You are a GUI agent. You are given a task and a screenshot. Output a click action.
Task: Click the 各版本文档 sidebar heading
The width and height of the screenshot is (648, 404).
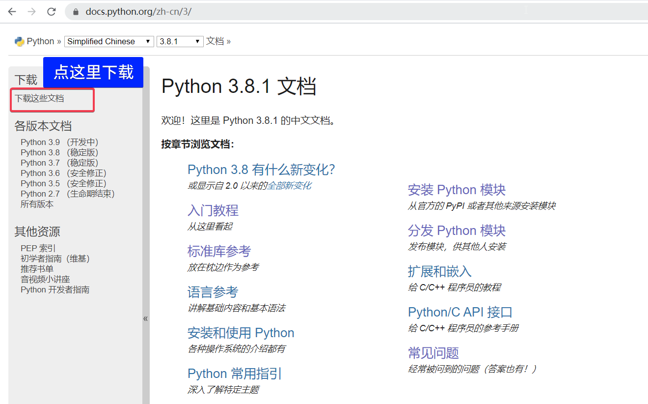43,126
